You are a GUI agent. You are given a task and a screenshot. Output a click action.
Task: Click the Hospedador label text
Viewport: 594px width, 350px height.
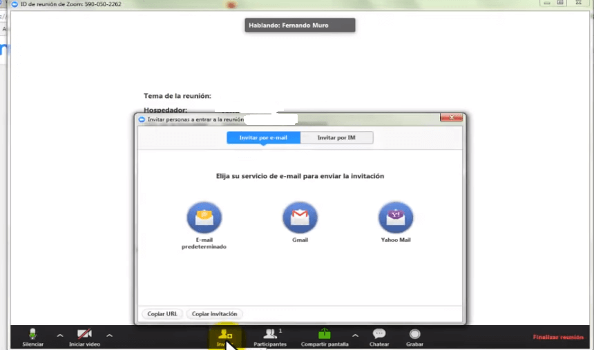(165, 110)
